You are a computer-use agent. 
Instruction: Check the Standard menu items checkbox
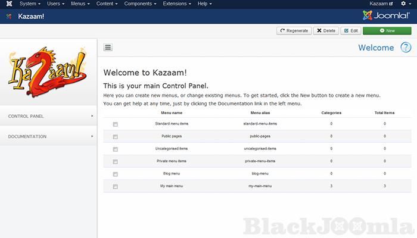coord(115,124)
